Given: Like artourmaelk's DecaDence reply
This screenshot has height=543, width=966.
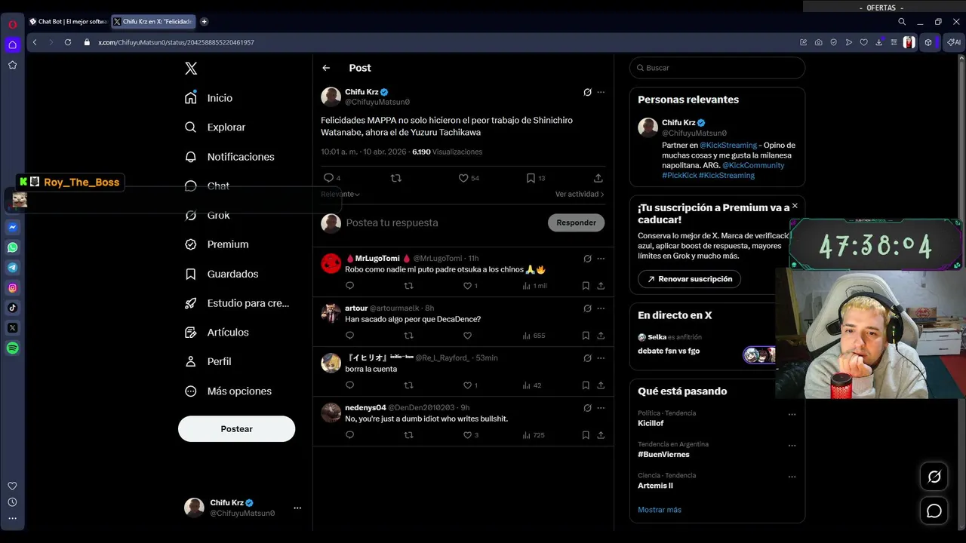Looking at the screenshot, I should click(467, 336).
